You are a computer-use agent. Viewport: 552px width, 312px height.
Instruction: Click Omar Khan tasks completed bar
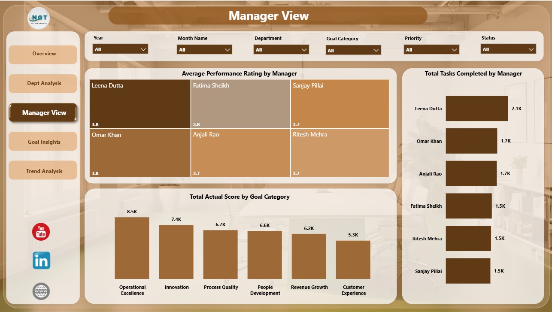pyautogui.click(x=472, y=141)
